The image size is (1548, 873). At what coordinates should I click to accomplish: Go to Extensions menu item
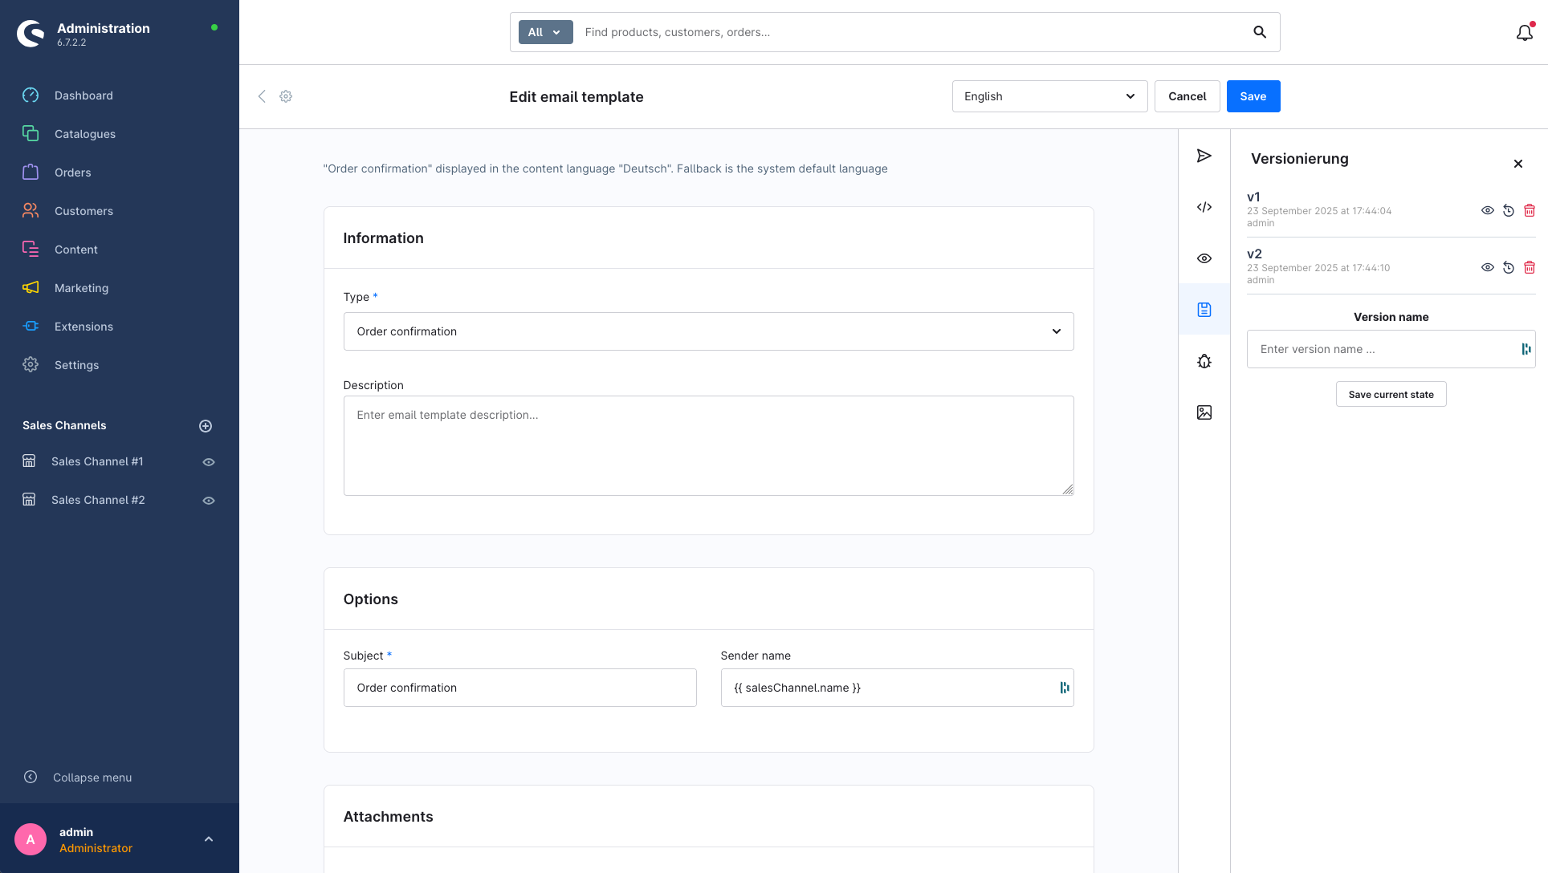click(84, 327)
